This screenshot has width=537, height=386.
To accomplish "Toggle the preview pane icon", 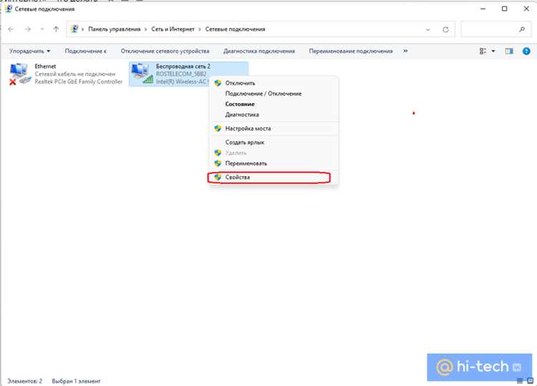I will 509,51.
